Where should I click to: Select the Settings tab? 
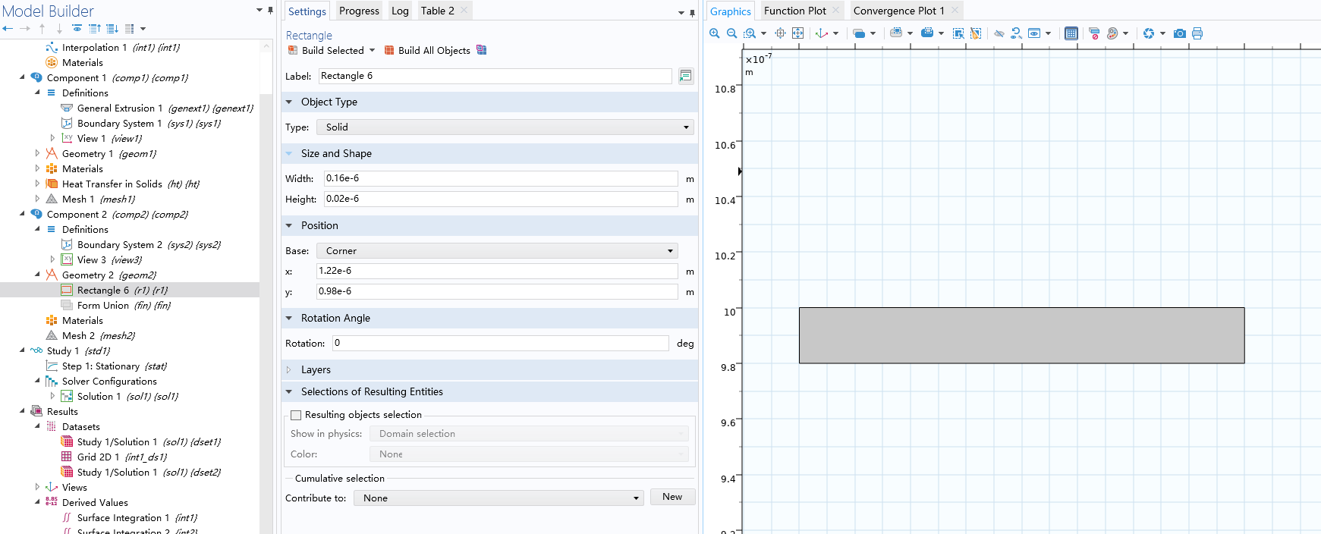307,11
